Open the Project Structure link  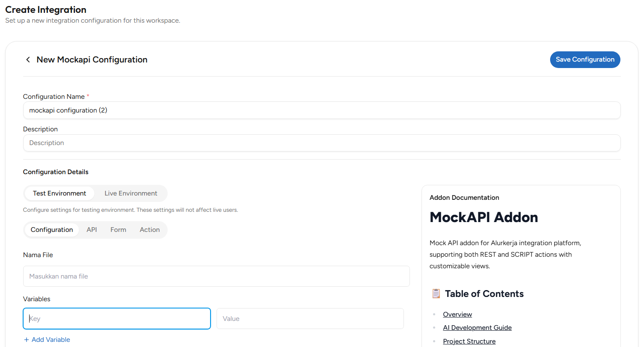click(469, 341)
